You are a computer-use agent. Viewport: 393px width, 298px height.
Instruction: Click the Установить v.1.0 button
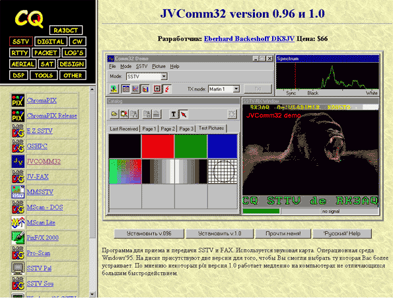pyautogui.click(x=219, y=234)
